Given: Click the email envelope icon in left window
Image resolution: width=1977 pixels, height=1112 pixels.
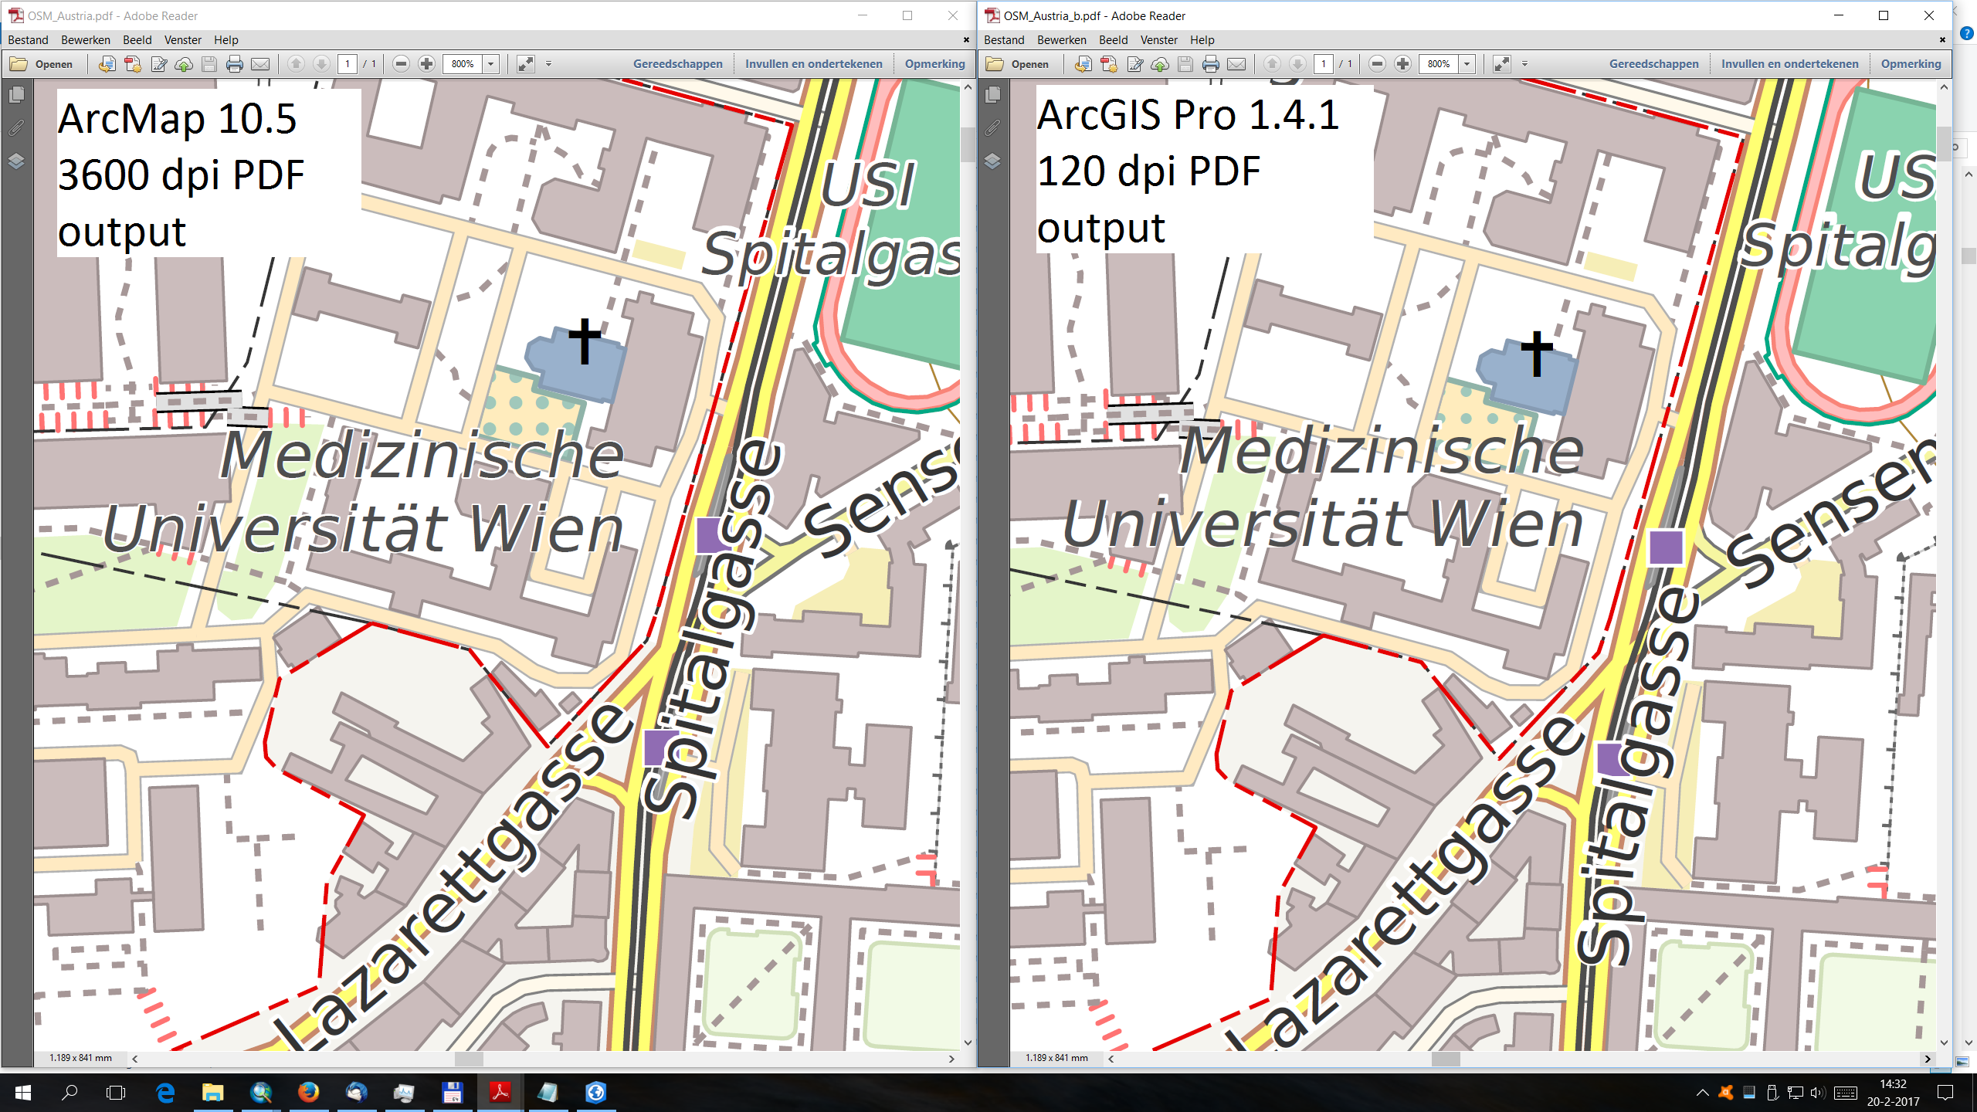Looking at the screenshot, I should pos(260,64).
